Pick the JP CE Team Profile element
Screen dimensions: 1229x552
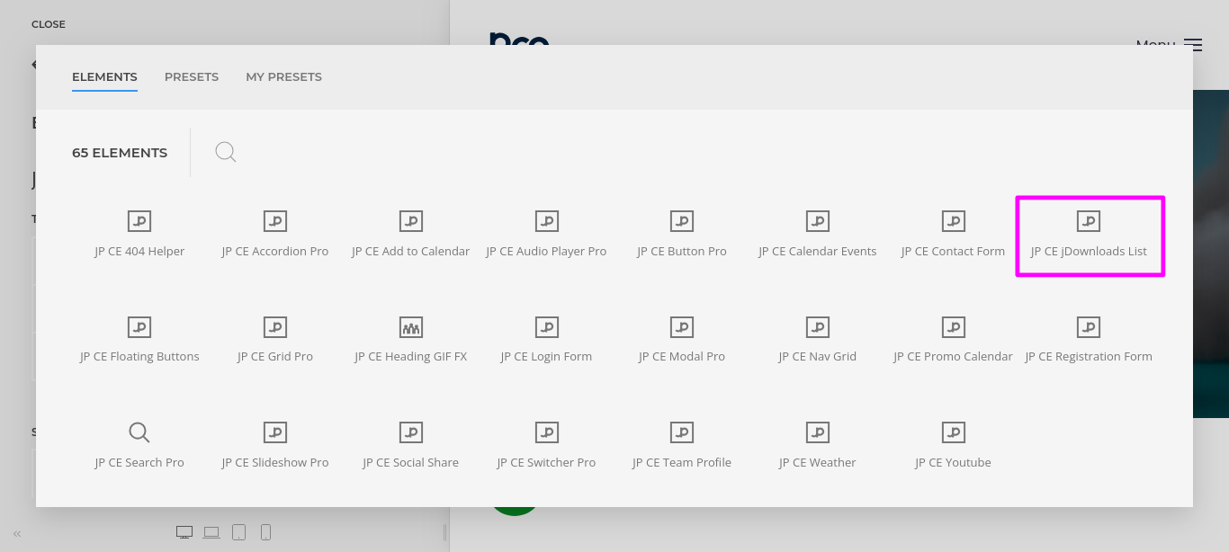[x=682, y=446]
